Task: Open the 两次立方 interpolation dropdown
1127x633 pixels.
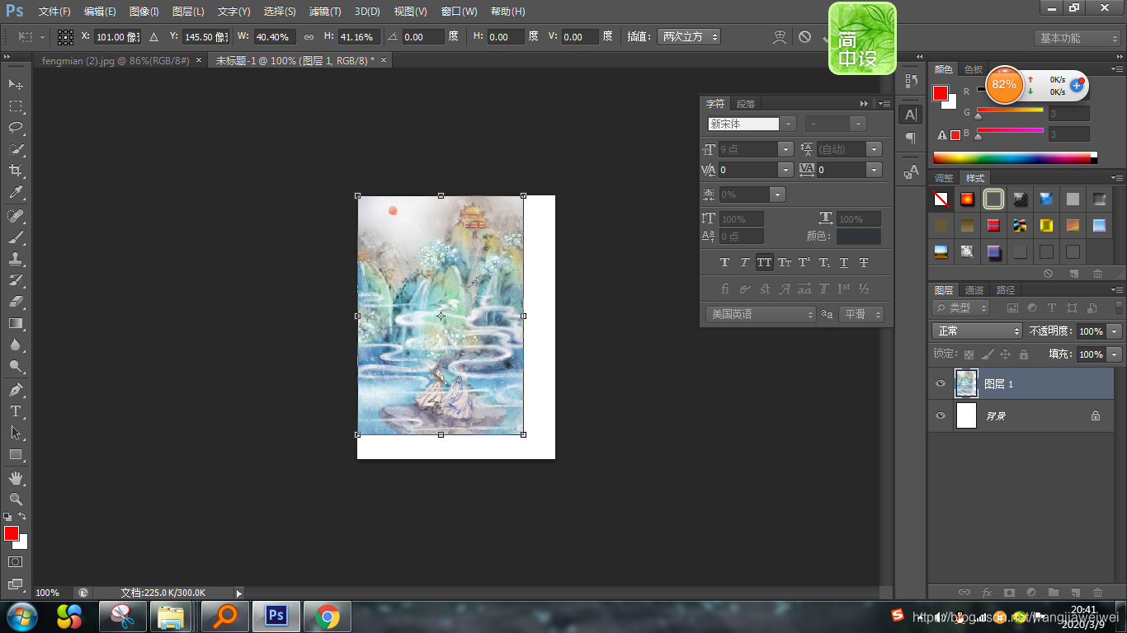Action: tap(689, 37)
